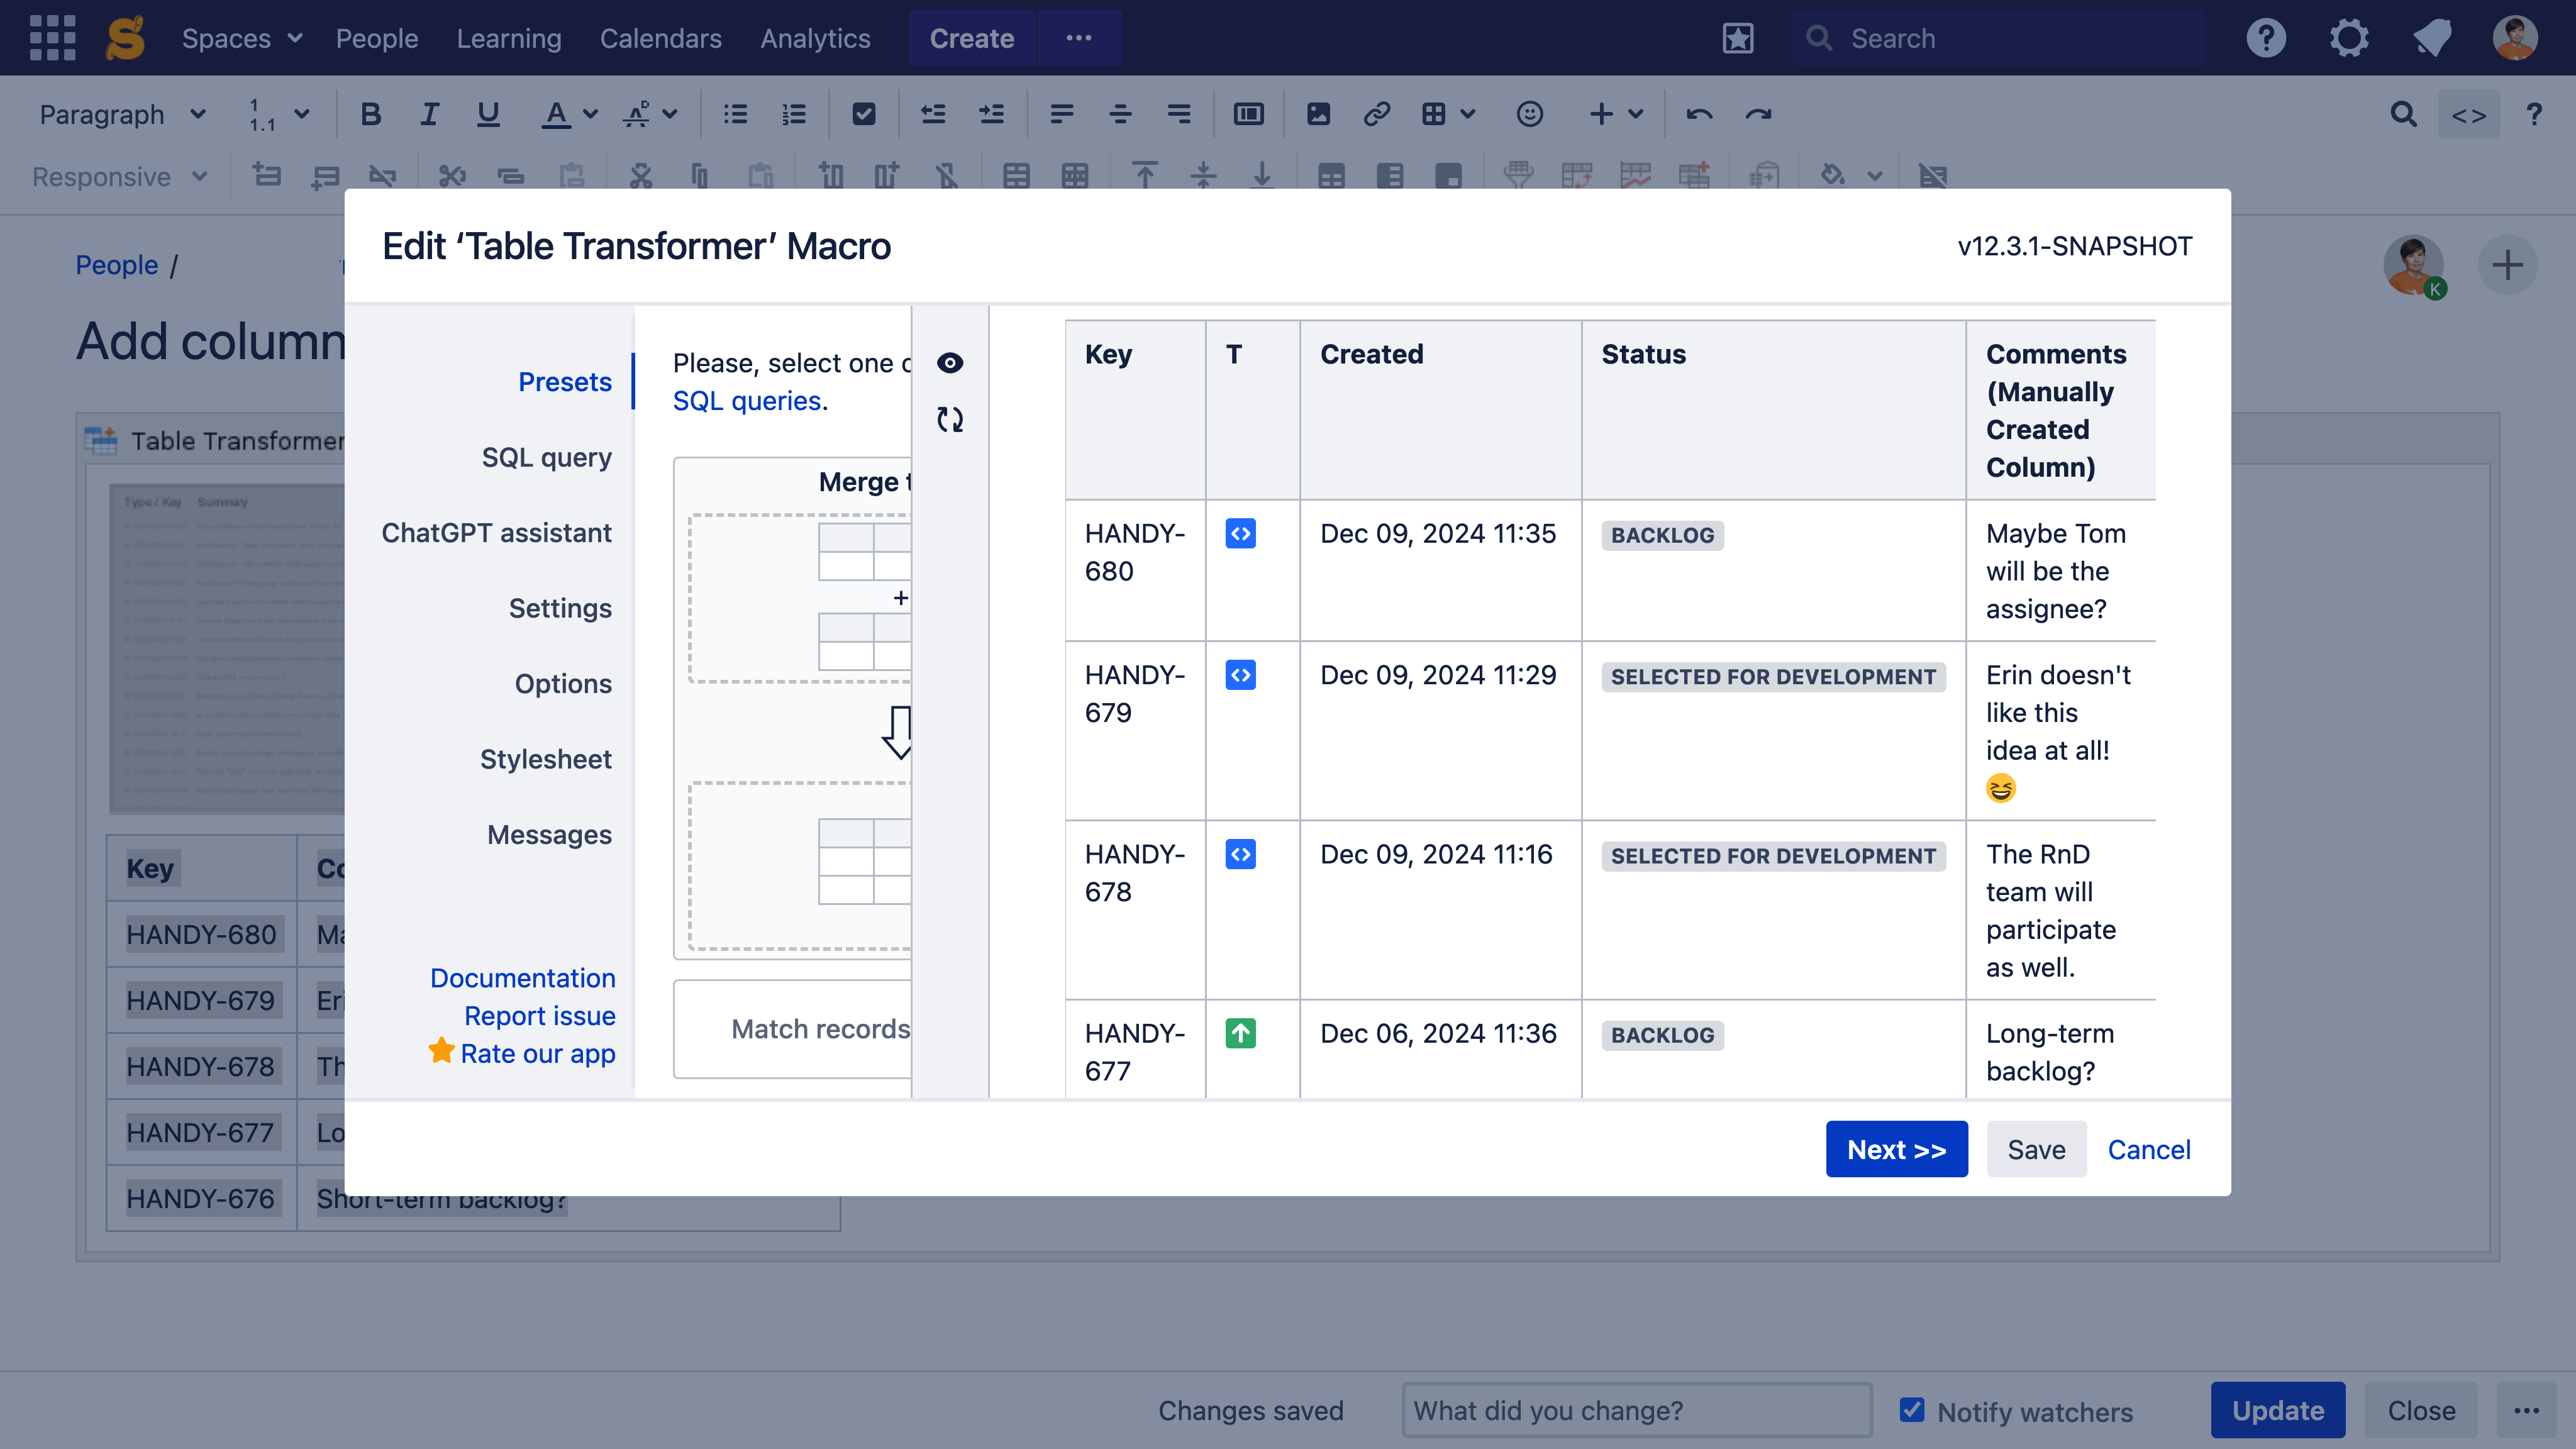Click the Next >> button
Image resolution: width=2576 pixels, height=1449 pixels.
1897,1149
